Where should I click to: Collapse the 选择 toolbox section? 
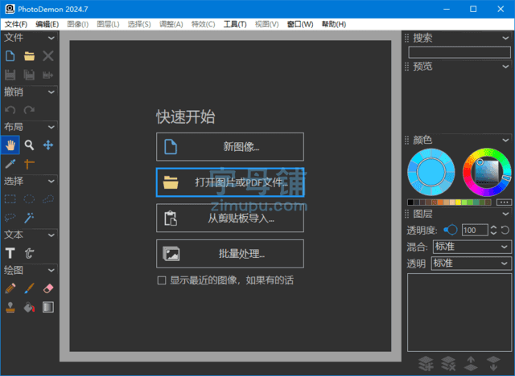[x=51, y=182]
